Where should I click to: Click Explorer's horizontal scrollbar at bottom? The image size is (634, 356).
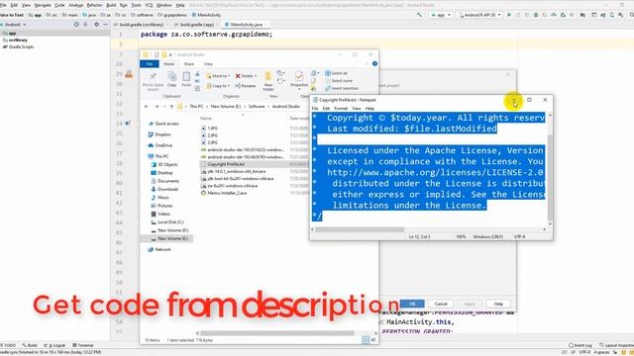(277, 333)
